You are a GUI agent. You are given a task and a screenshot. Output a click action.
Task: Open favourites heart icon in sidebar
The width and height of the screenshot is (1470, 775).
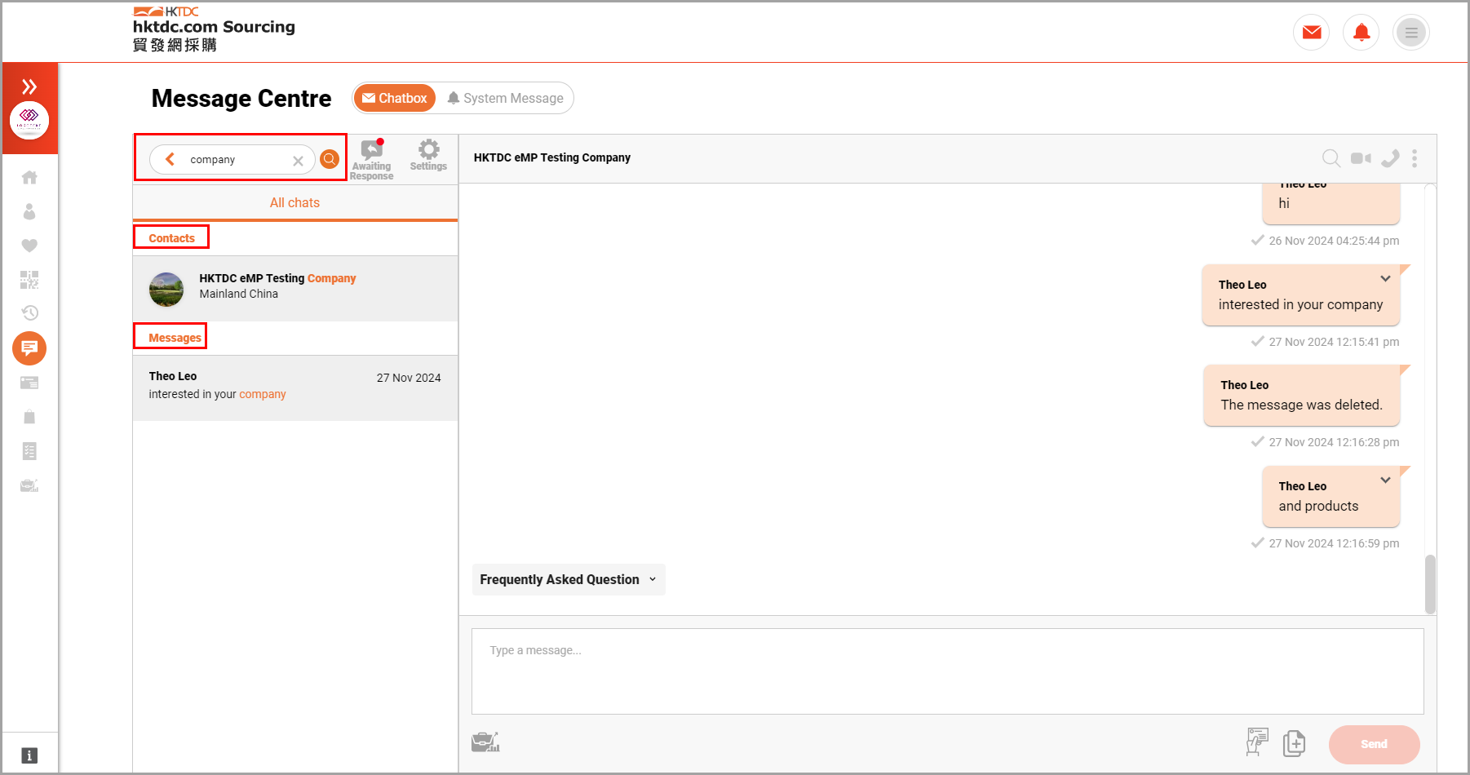29,246
